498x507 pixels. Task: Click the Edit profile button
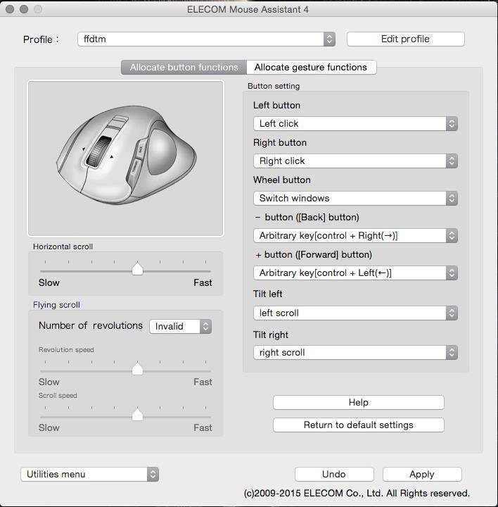pyautogui.click(x=406, y=39)
